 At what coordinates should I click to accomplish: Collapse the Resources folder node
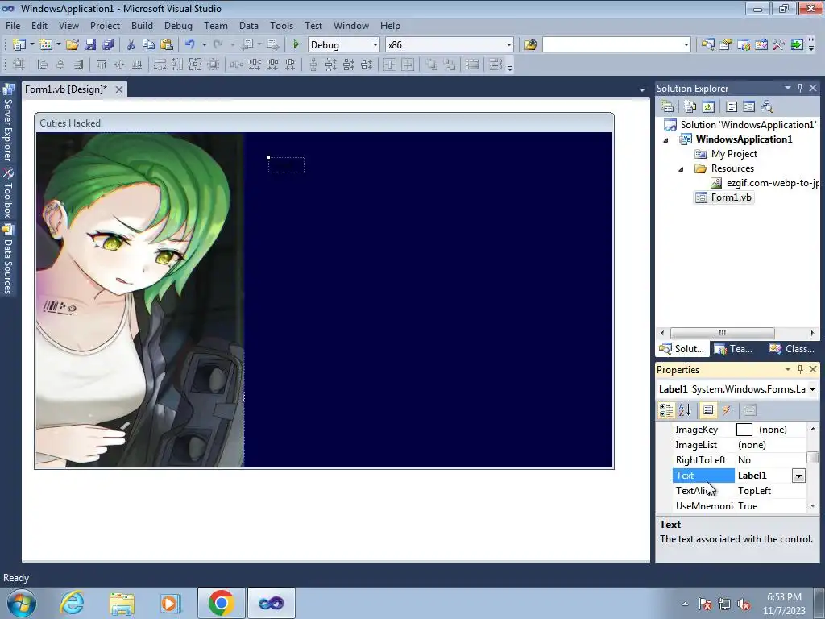click(x=681, y=169)
